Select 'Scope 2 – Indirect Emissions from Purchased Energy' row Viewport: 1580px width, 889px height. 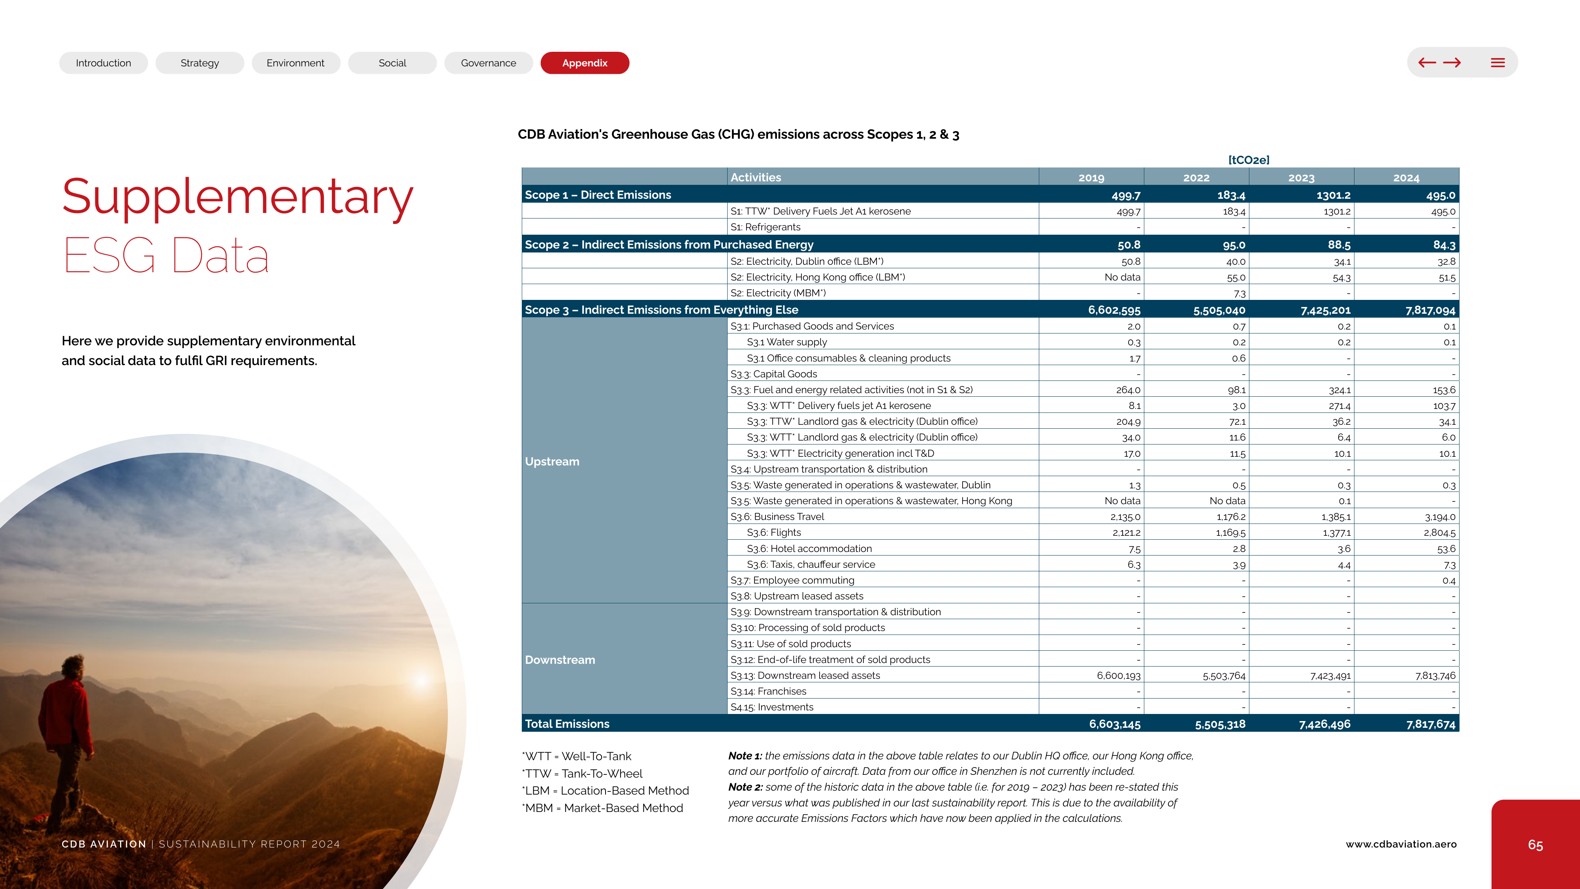(991, 244)
